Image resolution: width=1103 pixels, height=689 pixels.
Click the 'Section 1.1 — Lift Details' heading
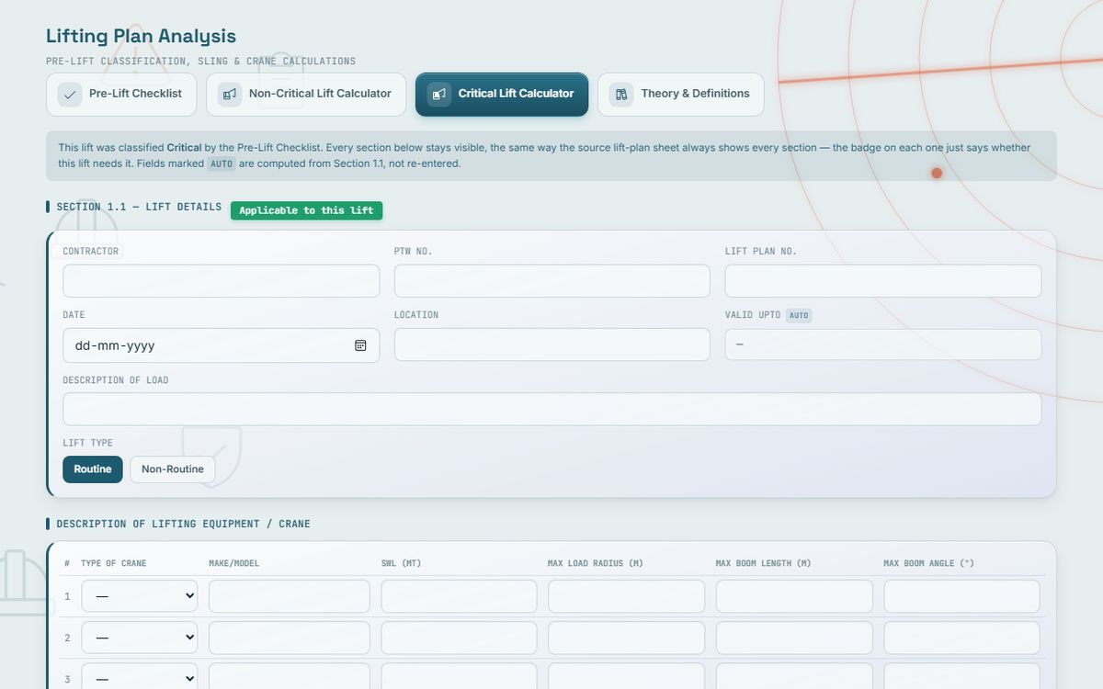(139, 207)
